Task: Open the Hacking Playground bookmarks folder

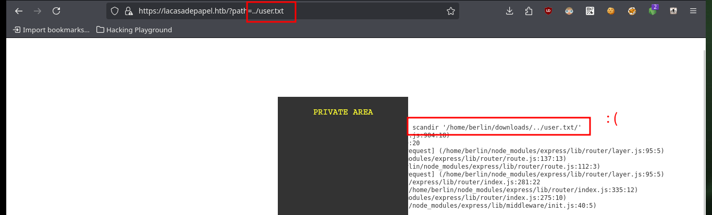Action: coord(134,30)
